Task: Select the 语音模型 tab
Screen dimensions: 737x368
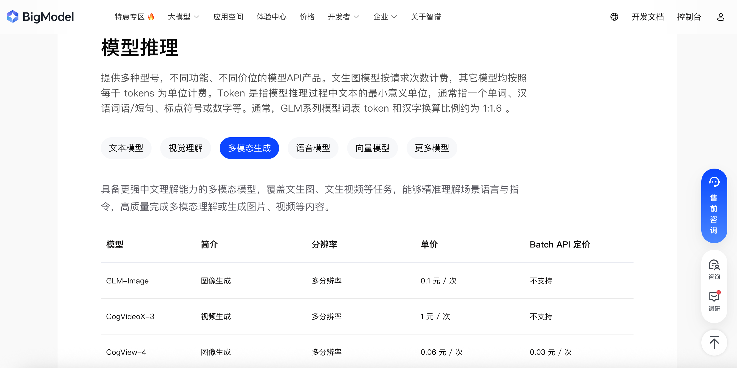Action: click(x=313, y=148)
